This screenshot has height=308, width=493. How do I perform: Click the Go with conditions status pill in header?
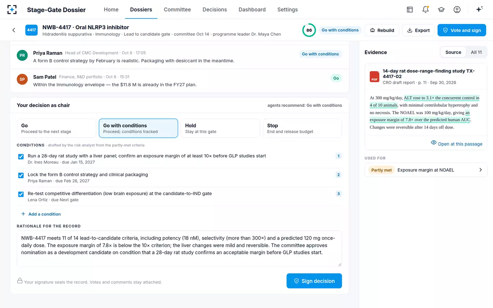tap(340, 30)
